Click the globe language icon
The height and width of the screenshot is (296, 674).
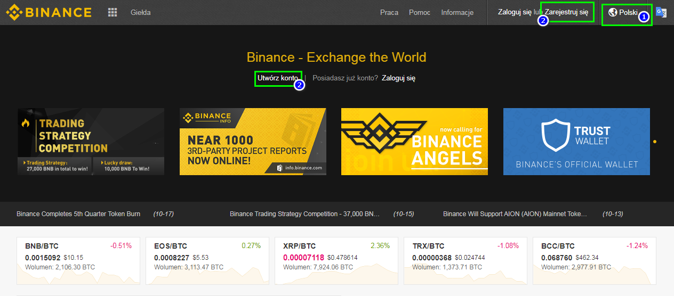coord(613,12)
